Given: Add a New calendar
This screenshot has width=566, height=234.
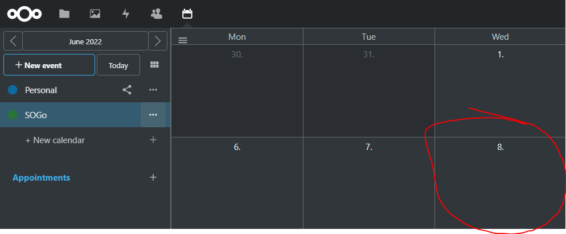Looking at the screenshot, I should pos(55,140).
